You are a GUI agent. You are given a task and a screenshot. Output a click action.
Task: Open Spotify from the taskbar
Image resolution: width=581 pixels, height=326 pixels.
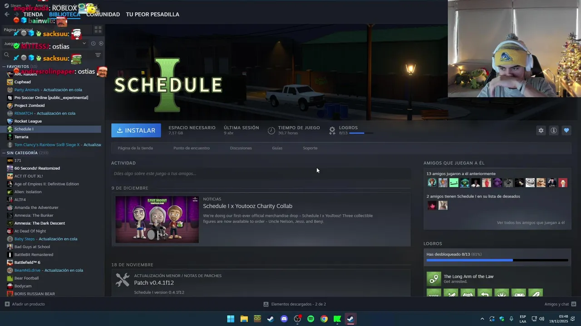(310, 319)
